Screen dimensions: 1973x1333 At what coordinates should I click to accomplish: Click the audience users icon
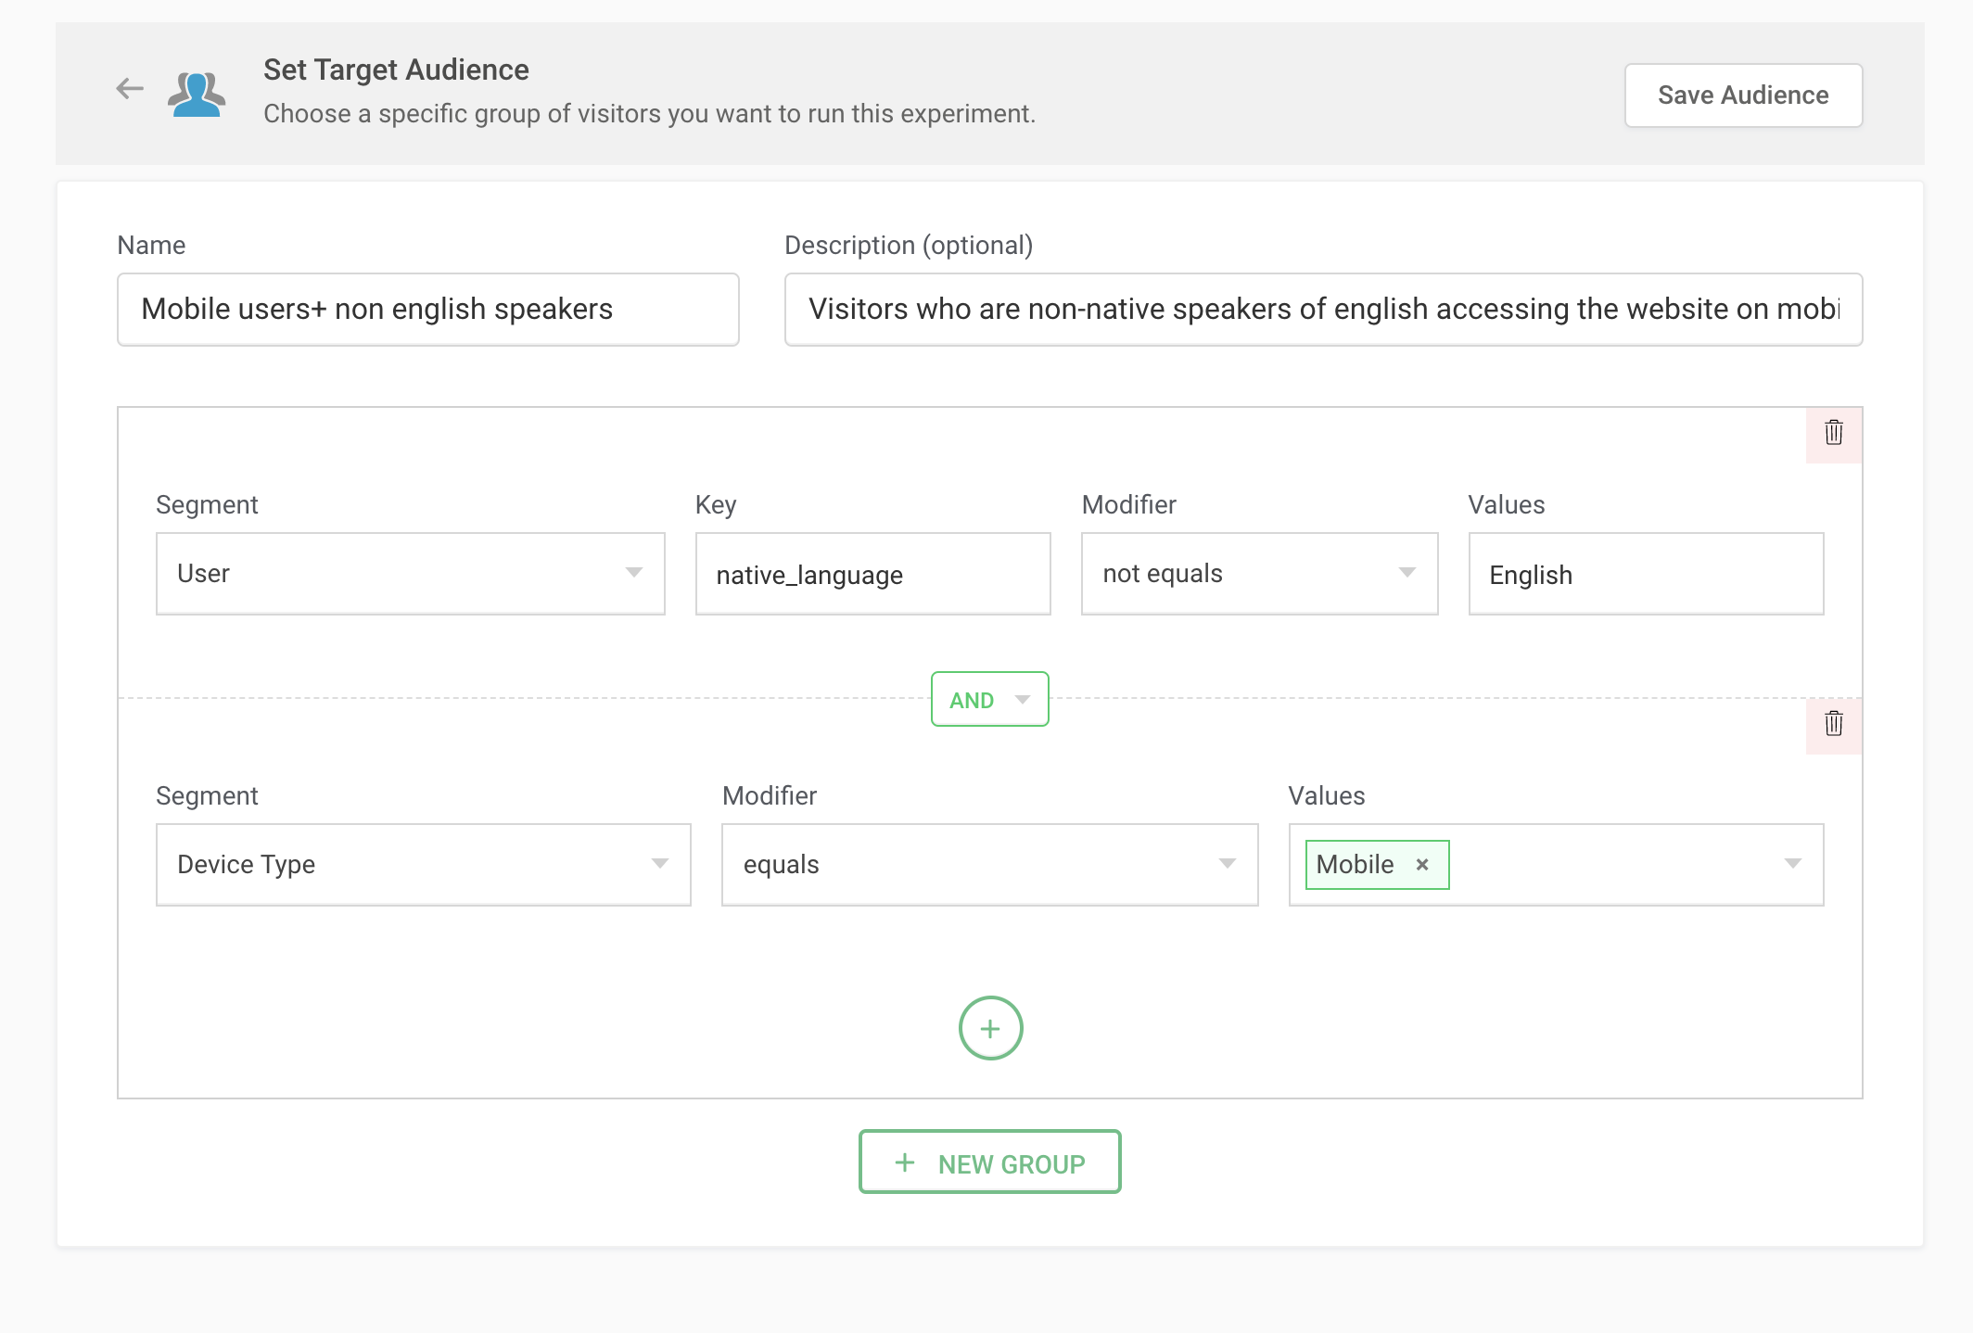[197, 94]
